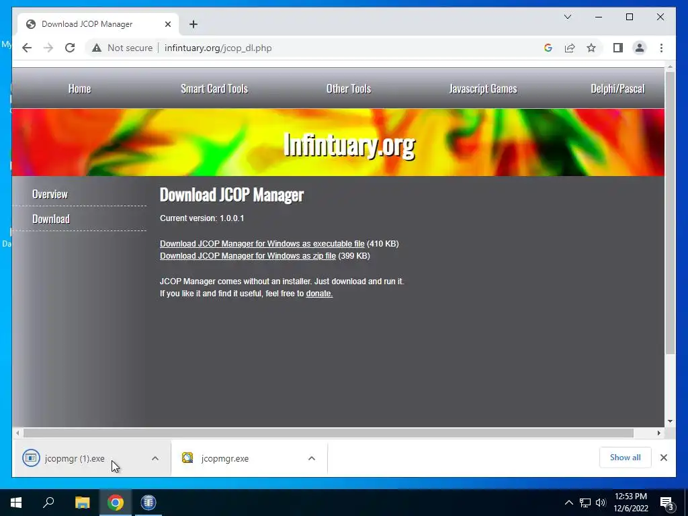Viewport: 688px width, 516px height.
Task: Go to the Download sidebar link
Action: [x=51, y=218]
